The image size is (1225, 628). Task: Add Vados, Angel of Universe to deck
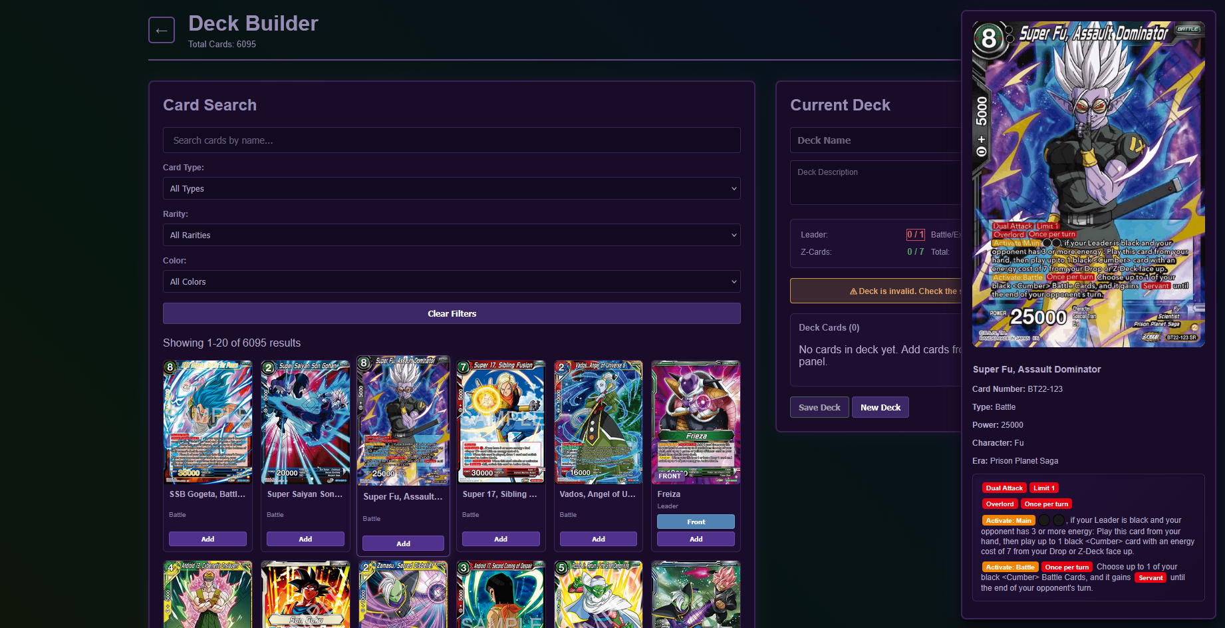[599, 539]
